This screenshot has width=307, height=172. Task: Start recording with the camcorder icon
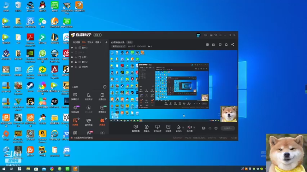click(x=204, y=128)
